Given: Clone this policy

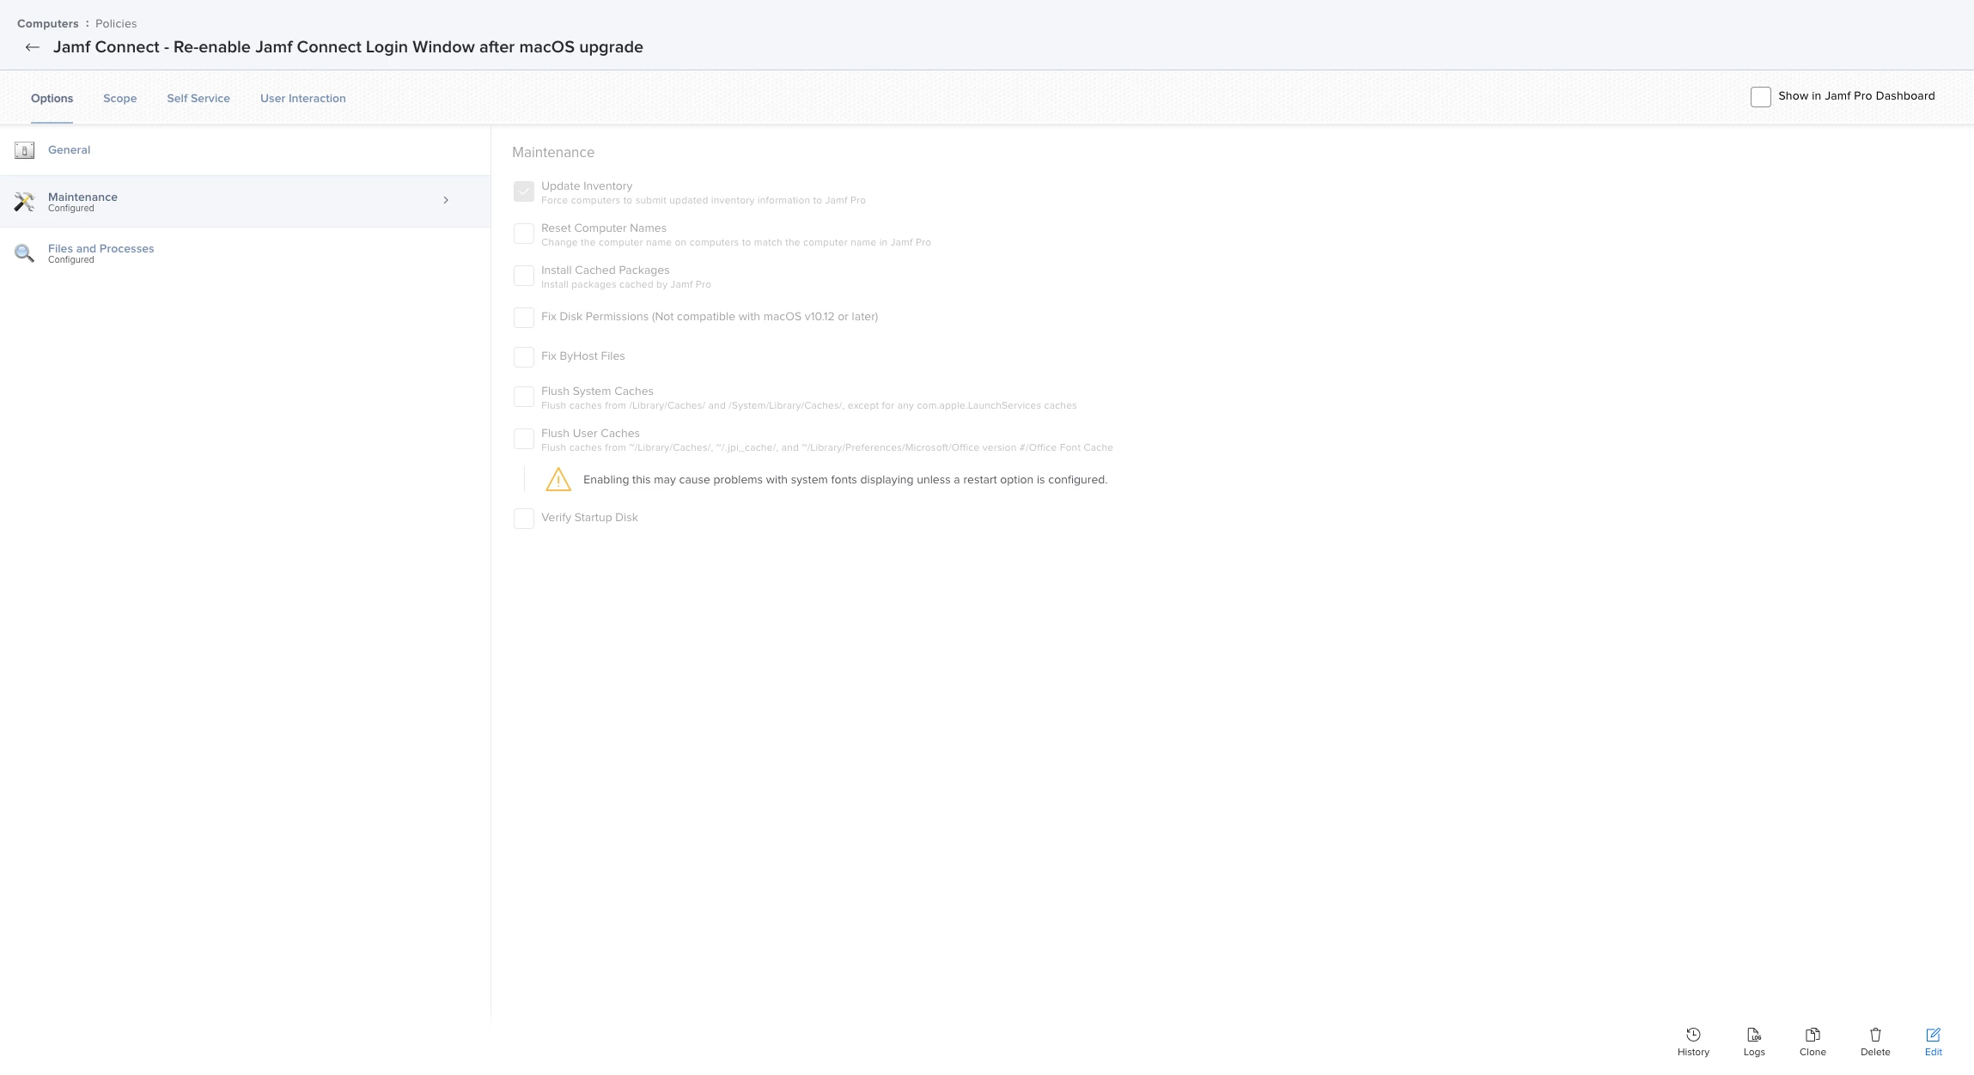Looking at the screenshot, I should (x=1813, y=1035).
